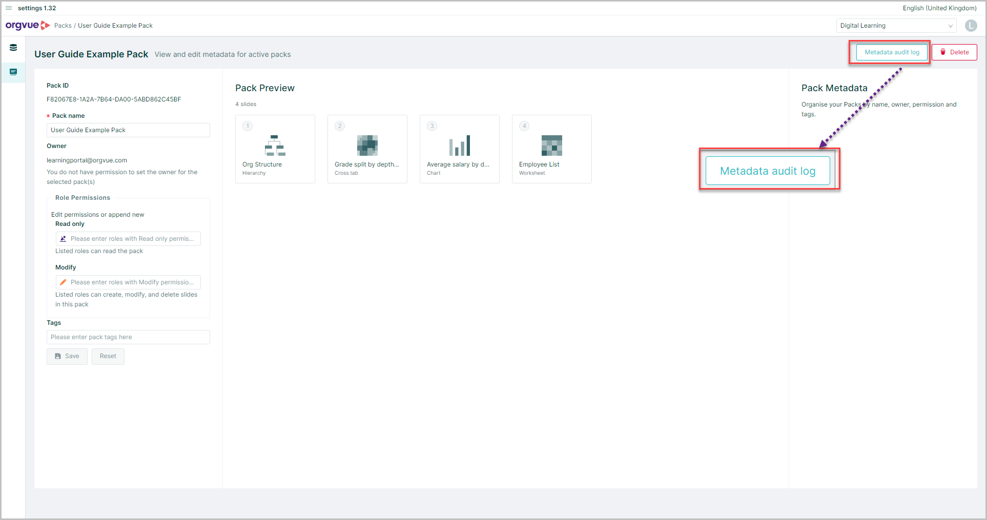
Task: Click the Read only roles icon
Action: (x=63, y=238)
